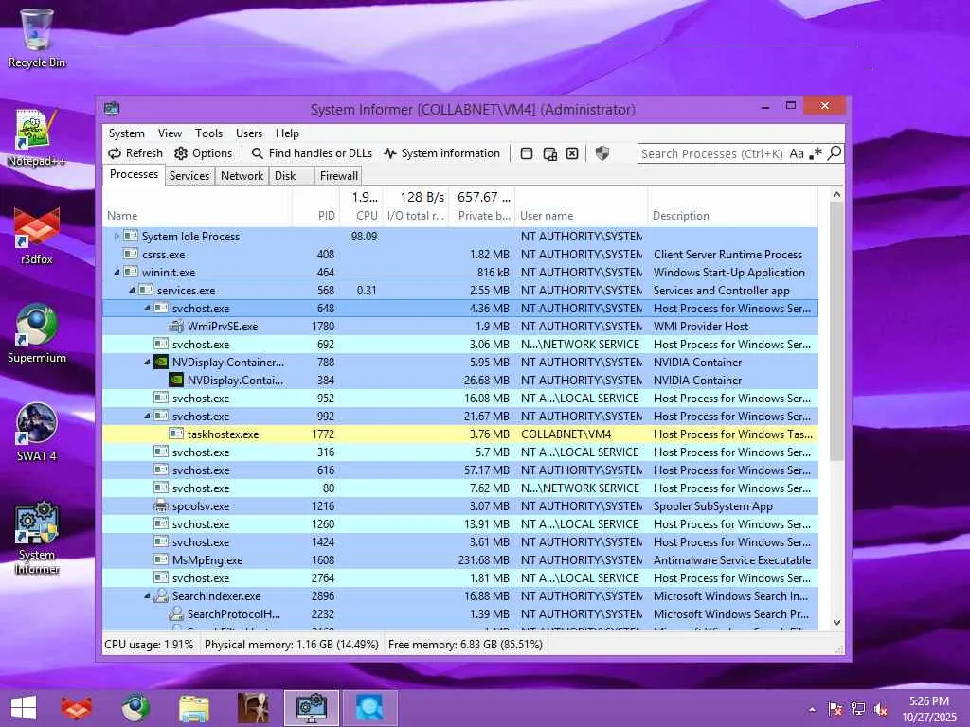The image size is (970, 727).
Task: Toggle case sensitive search (Aa)
Action: pyautogui.click(x=797, y=153)
